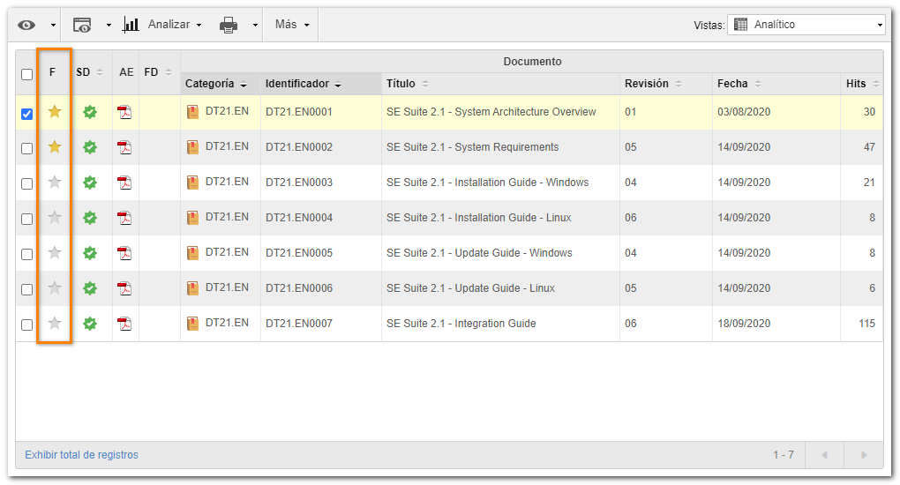Check the DT21.EN0005 row checkbox

27,254
